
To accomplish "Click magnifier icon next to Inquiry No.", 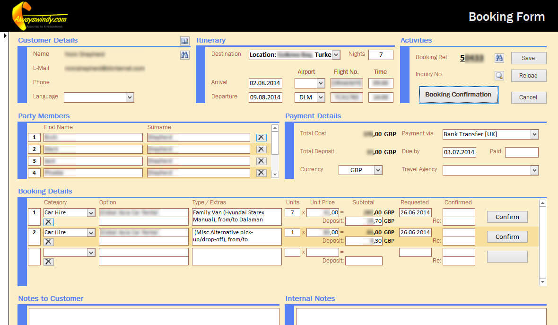I will [499, 75].
